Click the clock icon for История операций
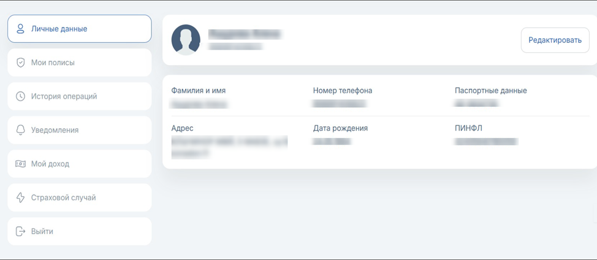Image resolution: width=597 pixels, height=260 pixels. pos(20,96)
